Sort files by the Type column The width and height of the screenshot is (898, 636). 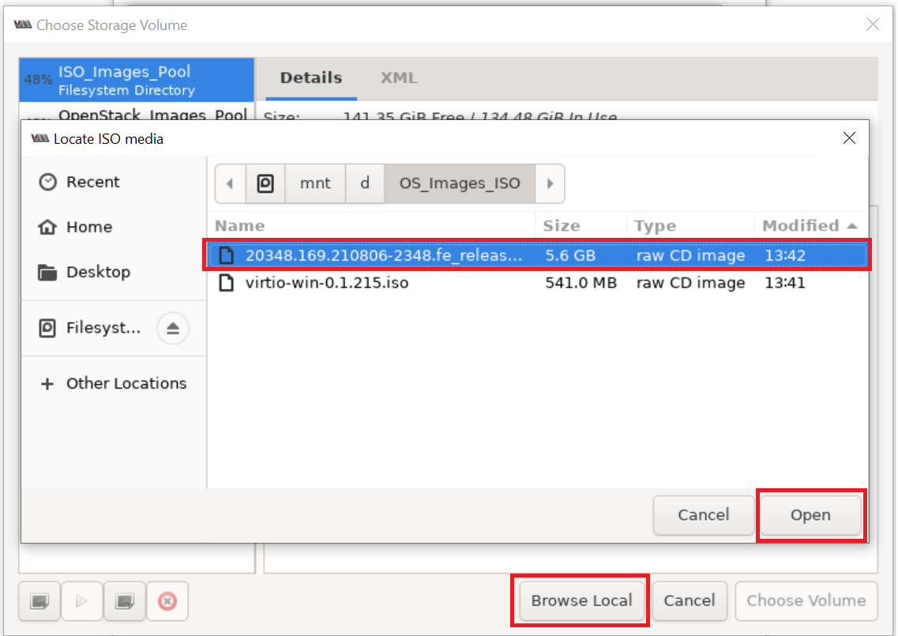pos(690,226)
